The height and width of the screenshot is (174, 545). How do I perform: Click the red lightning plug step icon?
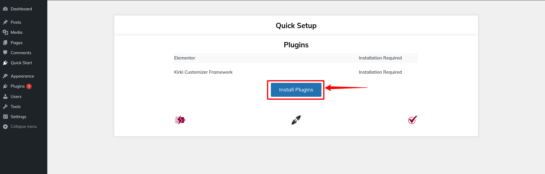click(180, 120)
